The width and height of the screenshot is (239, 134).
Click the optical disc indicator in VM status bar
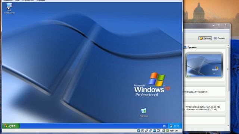tap(143, 131)
